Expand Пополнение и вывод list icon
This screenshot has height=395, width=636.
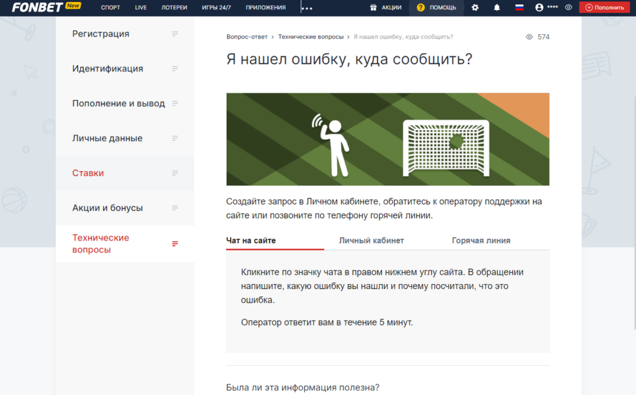175,104
